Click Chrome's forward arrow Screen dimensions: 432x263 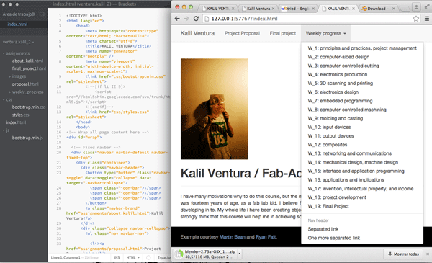click(186, 19)
